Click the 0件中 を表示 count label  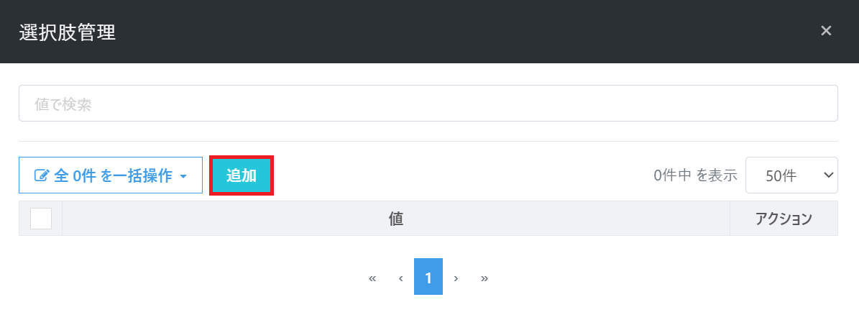coord(696,175)
